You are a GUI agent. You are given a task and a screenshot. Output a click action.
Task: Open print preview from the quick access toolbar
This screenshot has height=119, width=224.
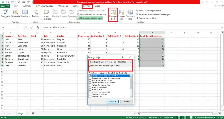[x=19, y=2]
